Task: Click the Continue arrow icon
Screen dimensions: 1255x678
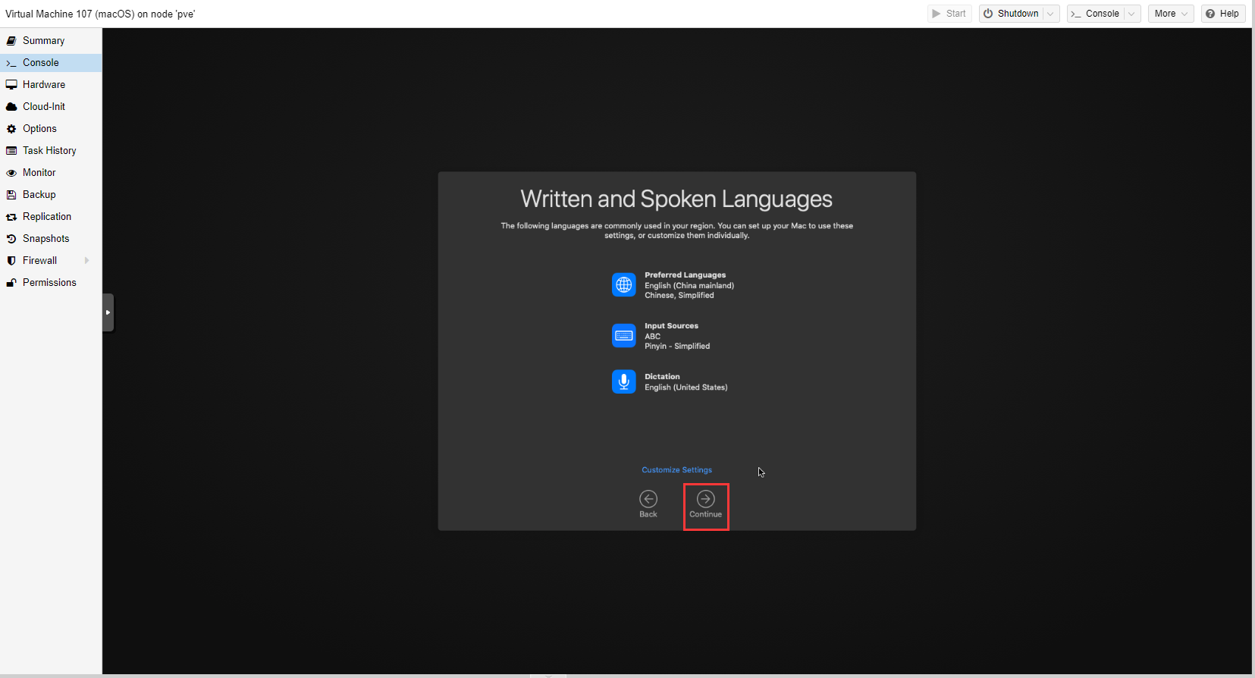Action: click(x=705, y=499)
